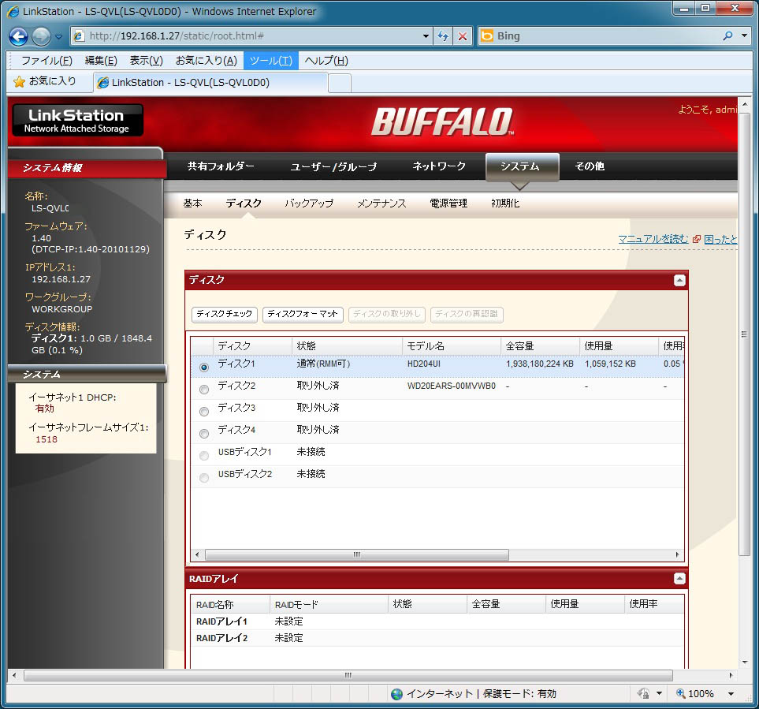Open the 共有フォルダー main tab
This screenshot has height=709, width=759.
[x=221, y=166]
